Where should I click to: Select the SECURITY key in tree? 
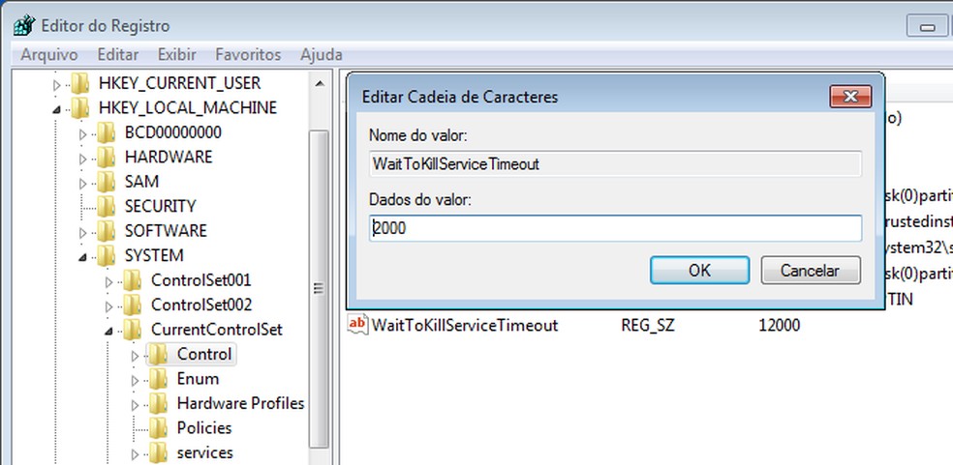pos(160,206)
